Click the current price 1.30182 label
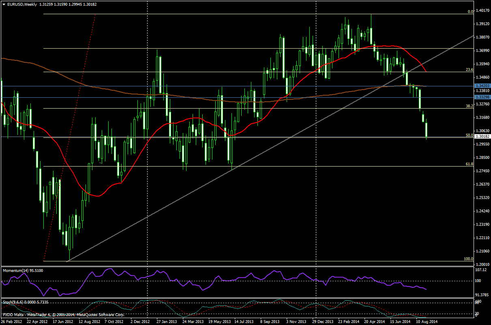 [x=481, y=137]
